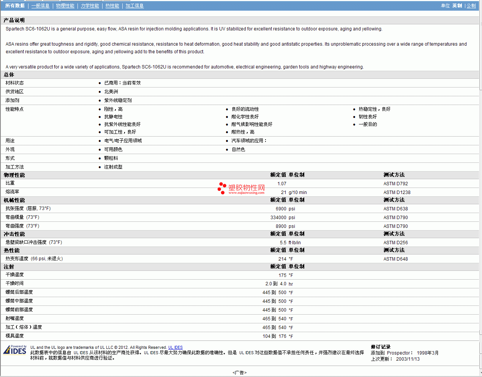The height and width of the screenshot is (377, 482).
Task: Click the ASTM D638 test method
Action: [x=396, y=208]
